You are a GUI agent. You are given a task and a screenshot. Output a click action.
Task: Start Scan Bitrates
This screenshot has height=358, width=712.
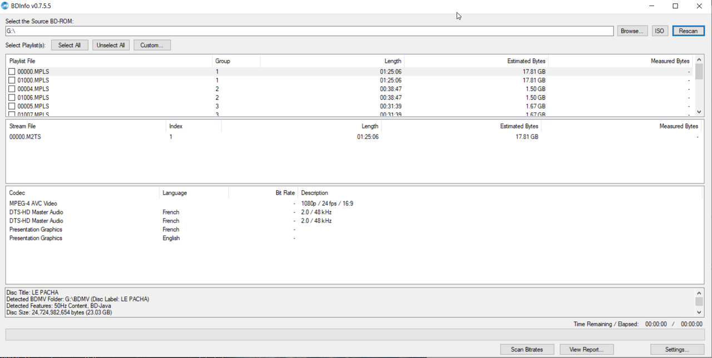(527, 350)
